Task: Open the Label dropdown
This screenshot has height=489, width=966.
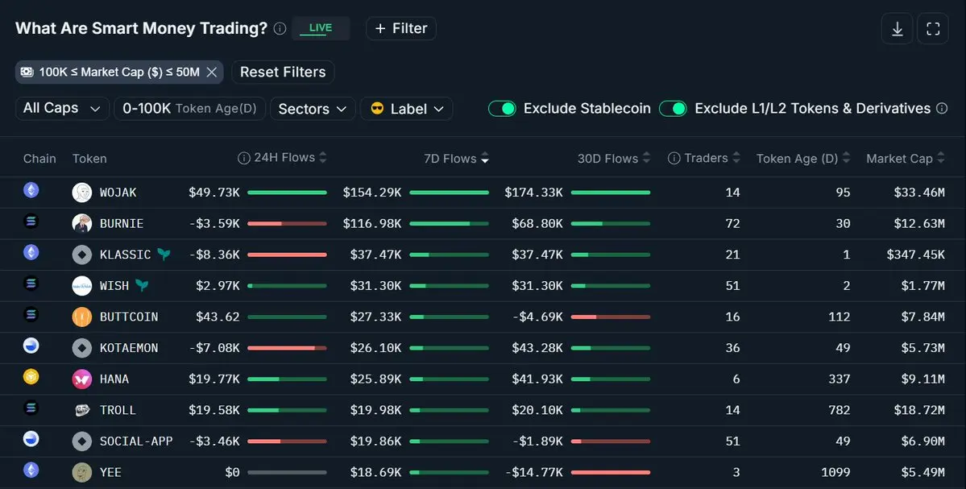Action: (407, 109)
